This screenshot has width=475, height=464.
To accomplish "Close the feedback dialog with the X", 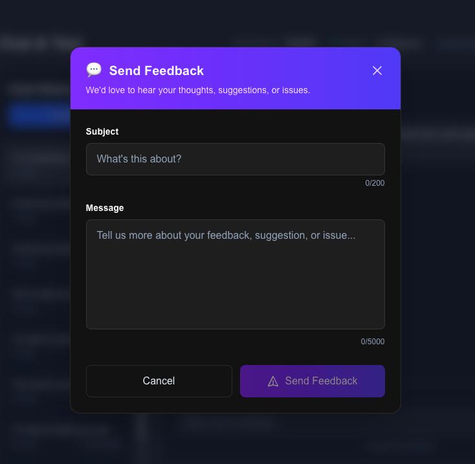I will (377, 71).
